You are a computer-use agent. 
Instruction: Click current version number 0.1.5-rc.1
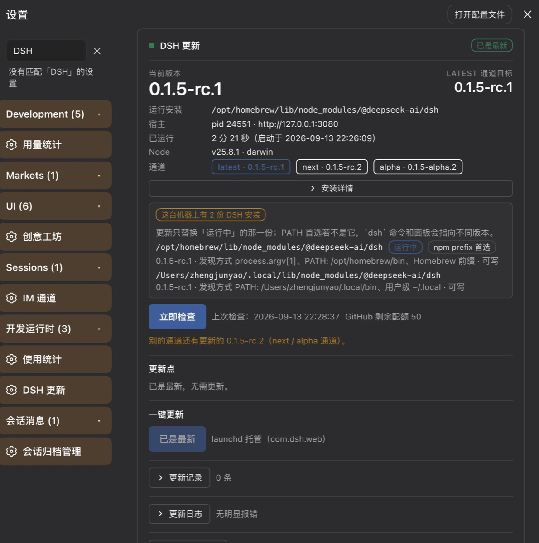click(x=186, y=89)
